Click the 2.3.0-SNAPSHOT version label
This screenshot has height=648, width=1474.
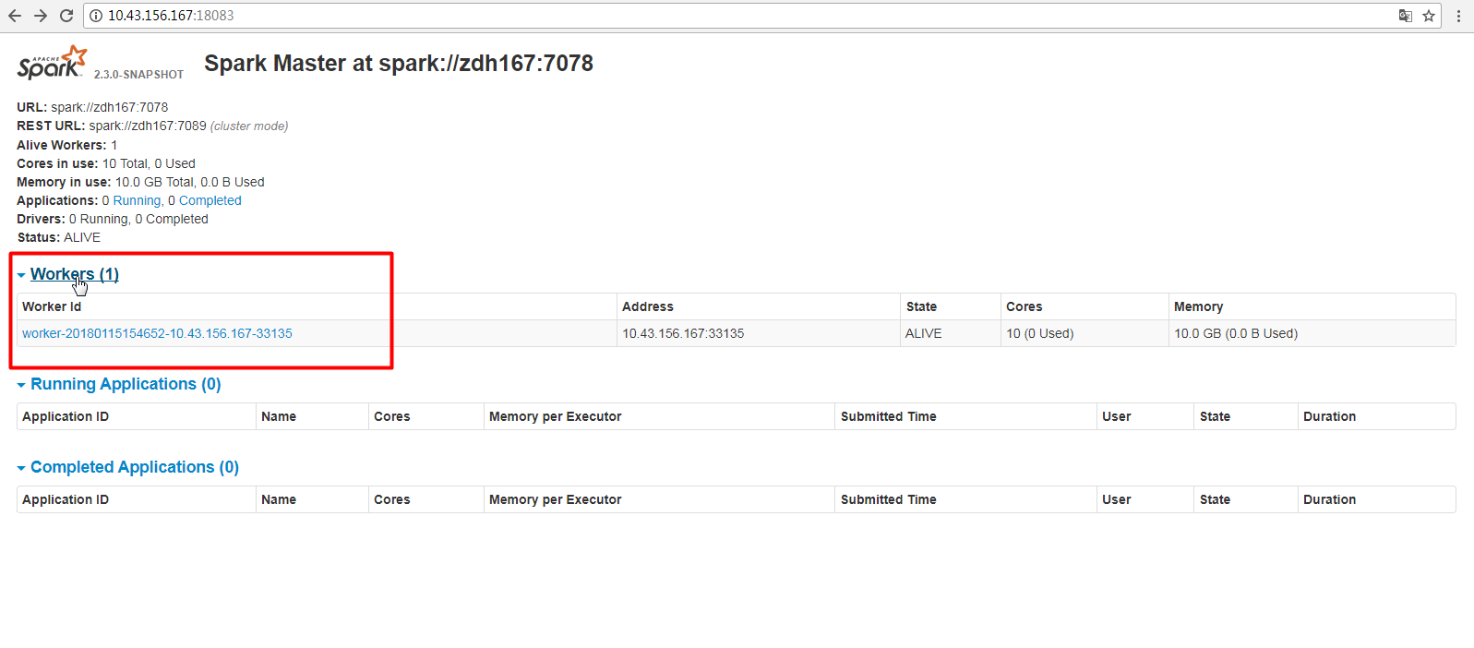tap(138, 75)
